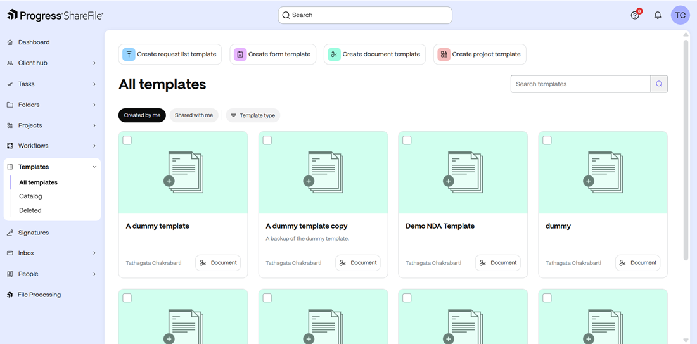The height and width of the screenshot is (344, 697).
Task: Click the Progress ShareFile logo
Action: pyautogui.click(x=55, y=15)
